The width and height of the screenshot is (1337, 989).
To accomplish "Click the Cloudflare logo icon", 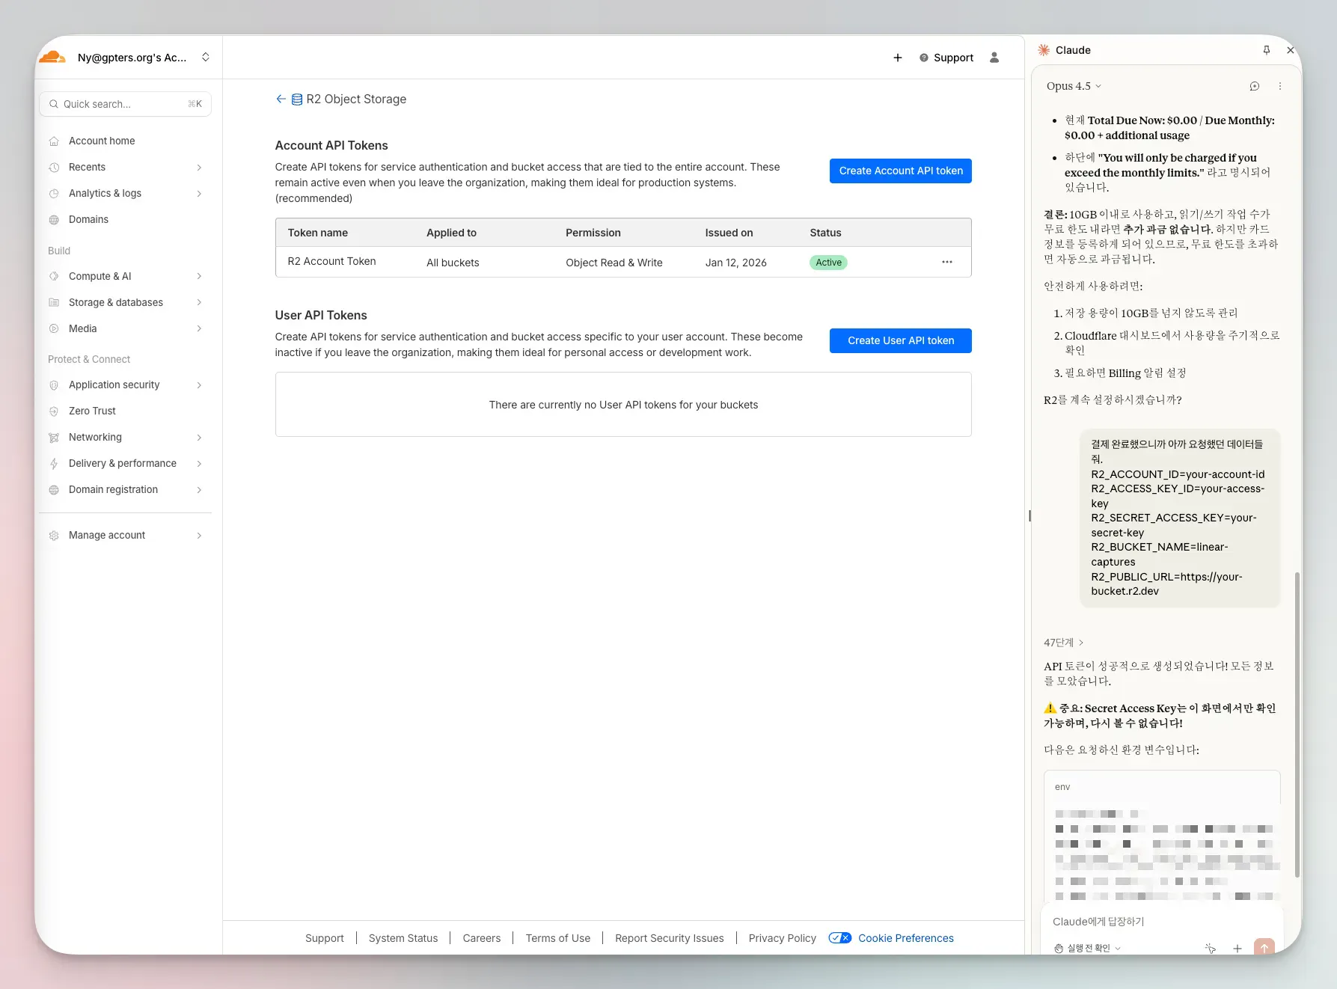I will click(52, 57).
